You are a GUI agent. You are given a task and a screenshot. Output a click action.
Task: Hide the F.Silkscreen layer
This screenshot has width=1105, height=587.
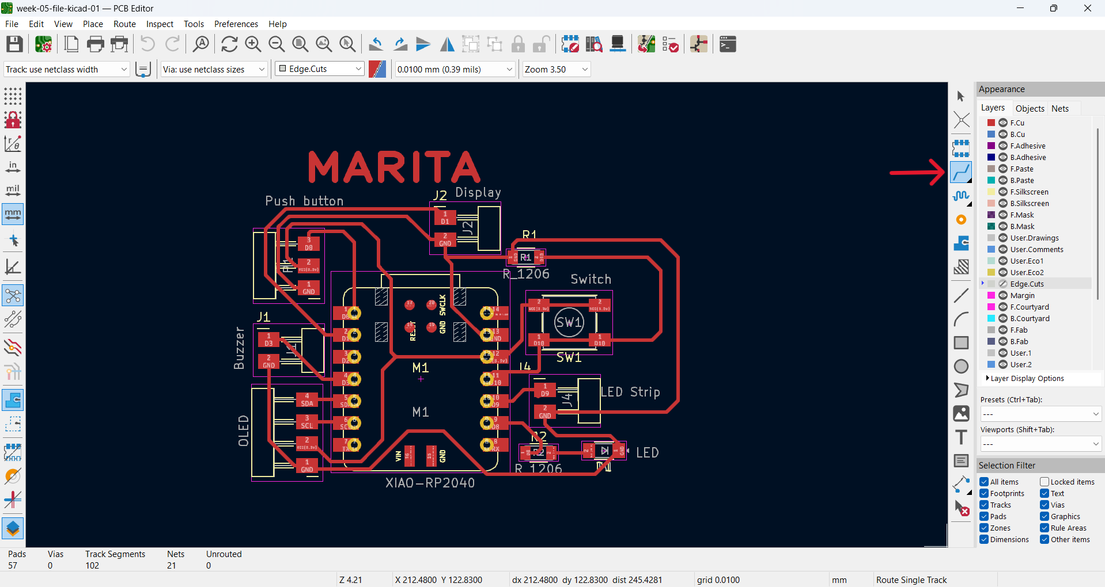click(x=1003, y=192)
